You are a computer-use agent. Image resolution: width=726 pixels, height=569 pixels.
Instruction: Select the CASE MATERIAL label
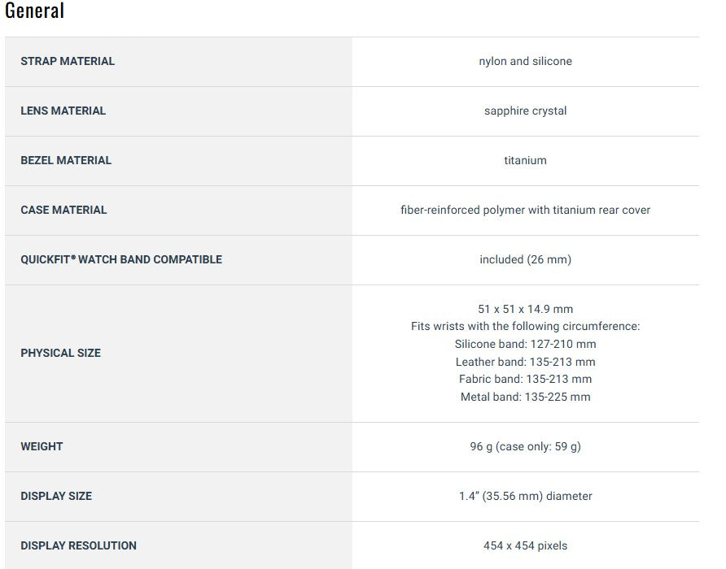[63, 210]
